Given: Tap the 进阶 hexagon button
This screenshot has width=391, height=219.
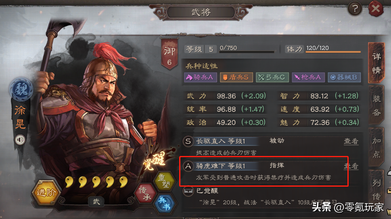Looking at the screenshot, I should click(46, 192).
